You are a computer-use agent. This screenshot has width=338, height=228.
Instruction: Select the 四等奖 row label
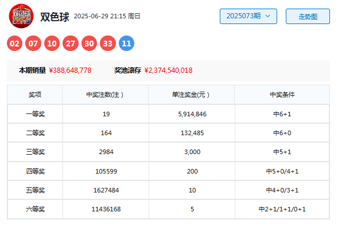[x=36, y=171]
